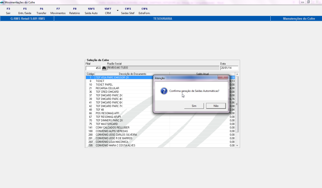Click the Data field showing 20/01/14
Screen dimensions: 322x188
[x=229, y=68]
